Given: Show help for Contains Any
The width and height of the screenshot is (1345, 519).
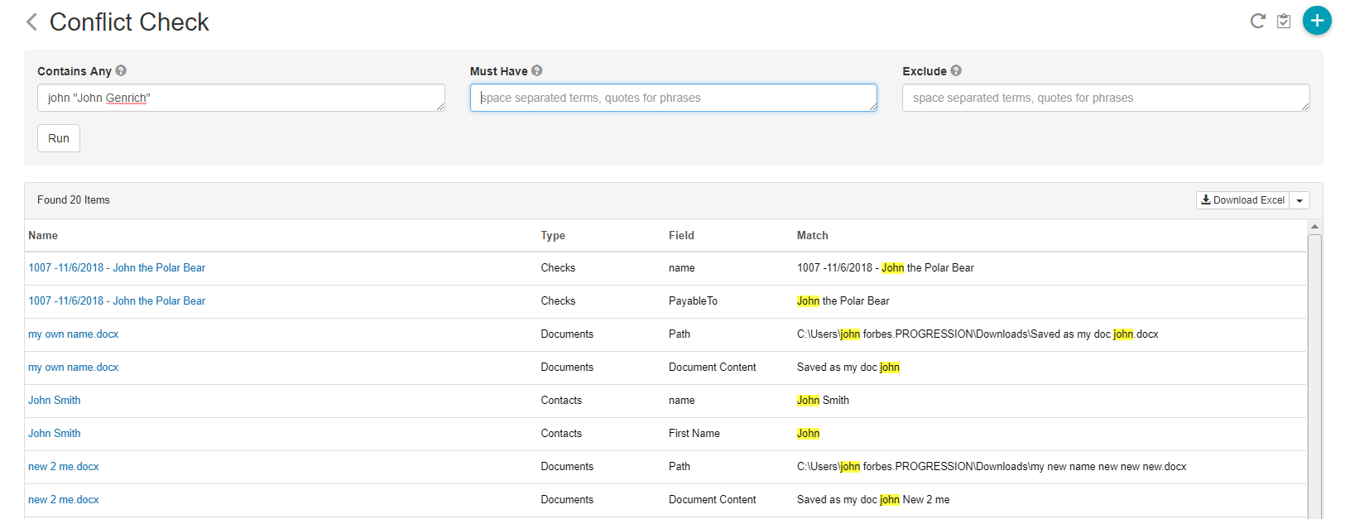Looking at the screenshot, I should pos(121,71).
